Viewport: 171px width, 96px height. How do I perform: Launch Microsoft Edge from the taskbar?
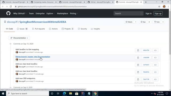coord(64,94)
